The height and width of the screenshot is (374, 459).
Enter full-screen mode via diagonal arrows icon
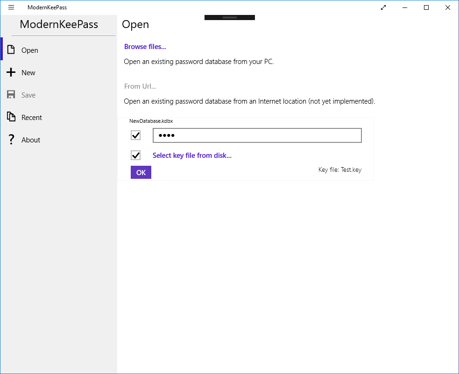383,7
